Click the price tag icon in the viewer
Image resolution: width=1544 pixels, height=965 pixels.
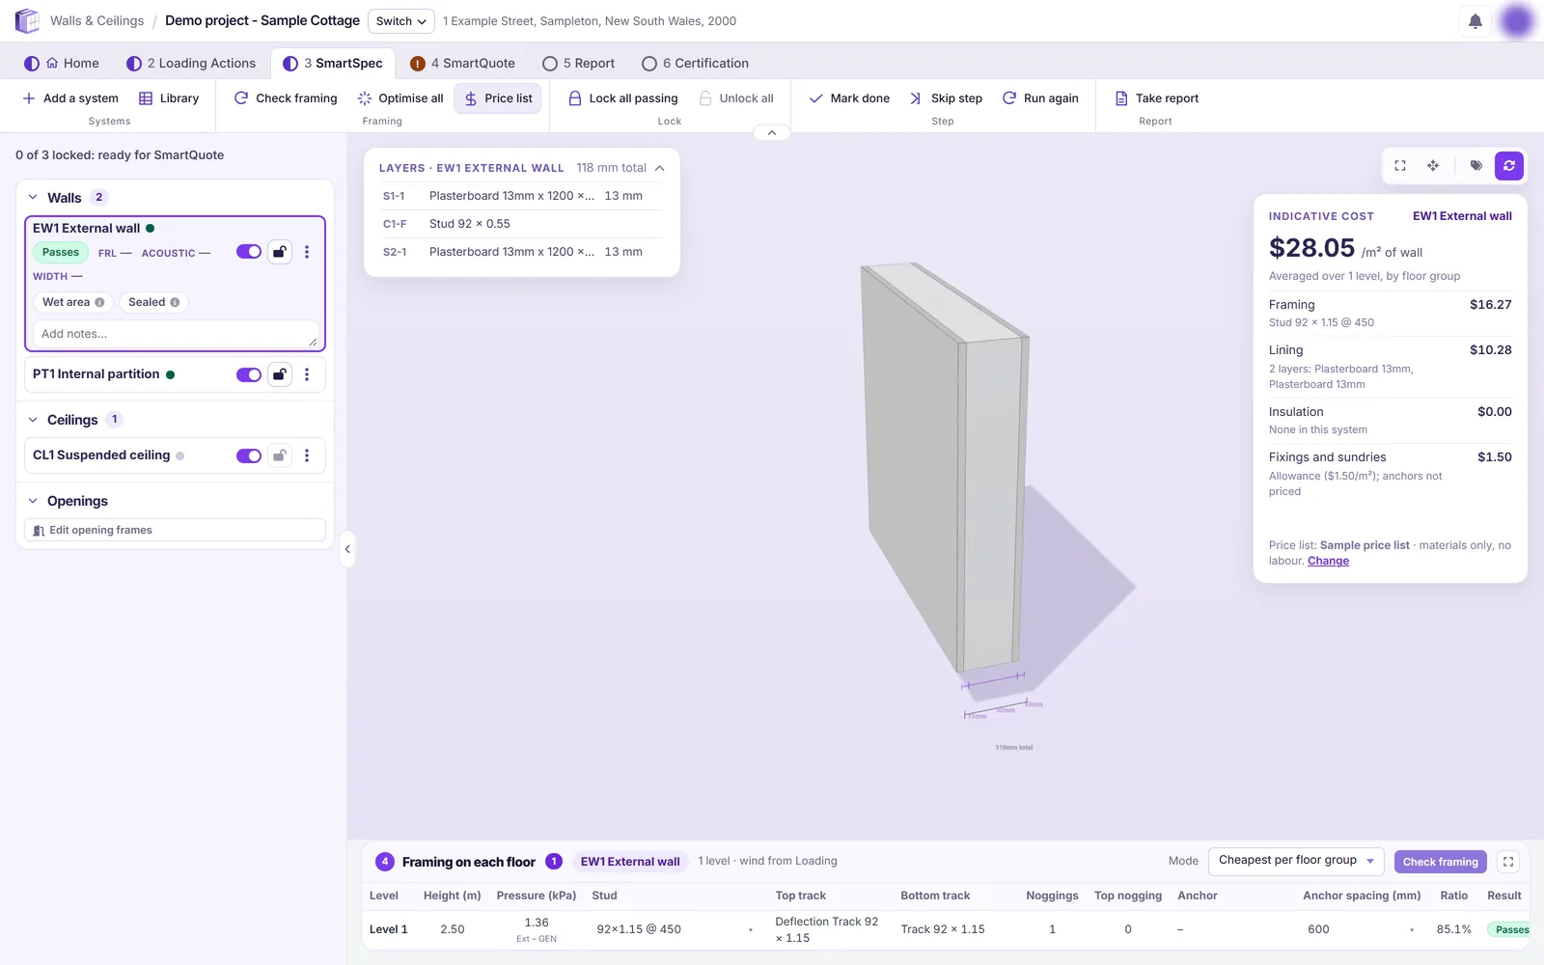1475,166
